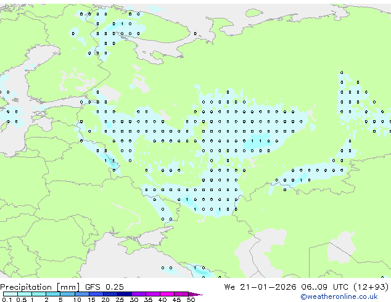Image resolution: width=391 pixels, height=302 pixels.
Task: Click the legend label '40'
Action: click(162, 300)
